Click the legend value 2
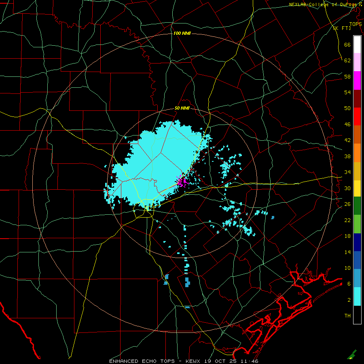Viewport: 364px width, 364px height. click(x=349, y=300)
